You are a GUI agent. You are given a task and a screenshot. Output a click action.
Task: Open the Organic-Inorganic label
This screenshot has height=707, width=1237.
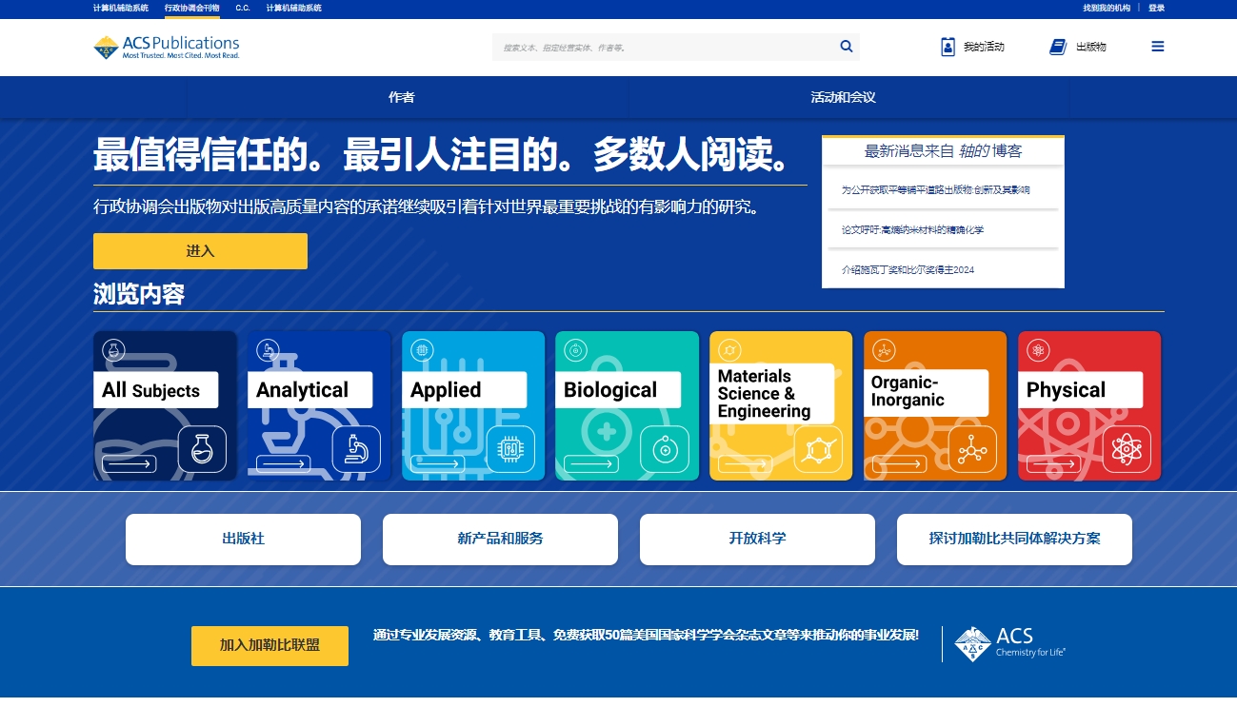pos(926,392)
